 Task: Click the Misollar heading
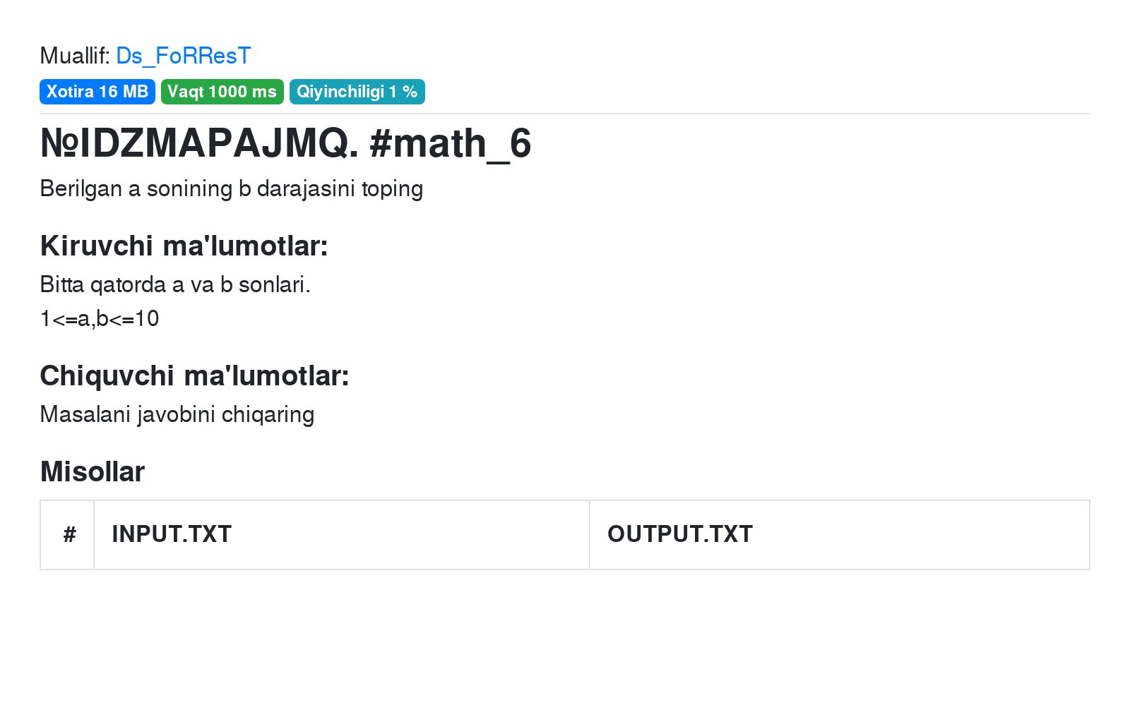(x=93, y=472)
